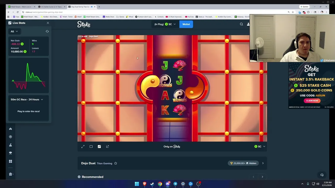This screenshot has height=188, width=335.
Task: Open the Clips bookmark
Action: tap(16, 17)
